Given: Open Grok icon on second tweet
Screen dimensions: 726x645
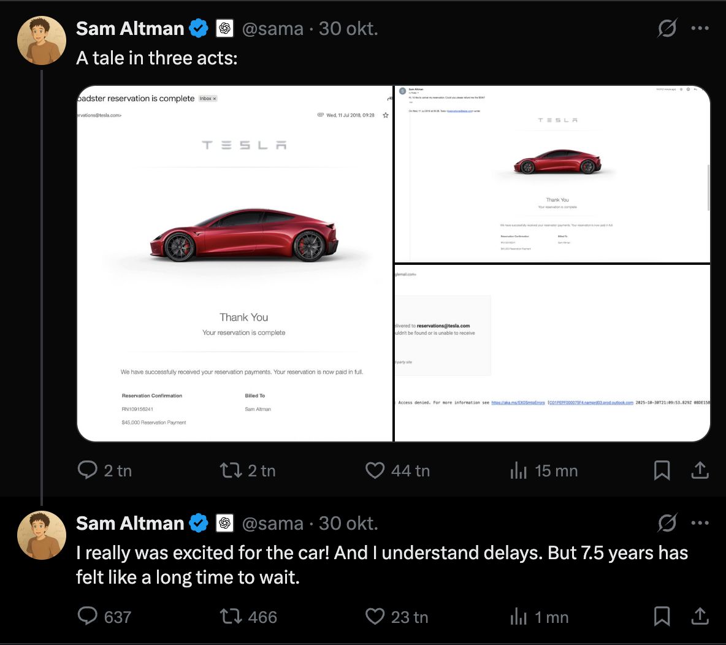Looking at the screenshot, I should [x=667, y=523].
